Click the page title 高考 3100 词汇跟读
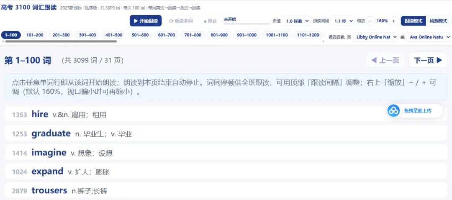 pos(28,8)
